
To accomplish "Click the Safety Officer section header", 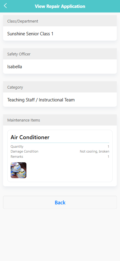I will tap(60, 54).
